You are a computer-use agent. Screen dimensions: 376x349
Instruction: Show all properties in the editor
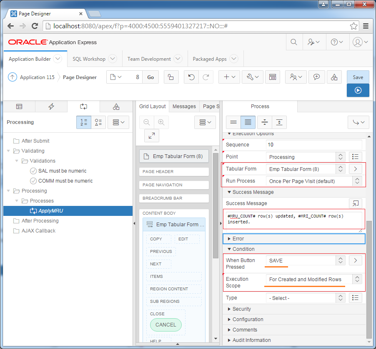pyautogui.click(x=248, y=122)
